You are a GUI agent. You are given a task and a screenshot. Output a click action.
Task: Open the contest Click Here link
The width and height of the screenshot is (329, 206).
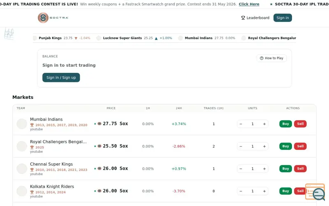tap(249, 4)
